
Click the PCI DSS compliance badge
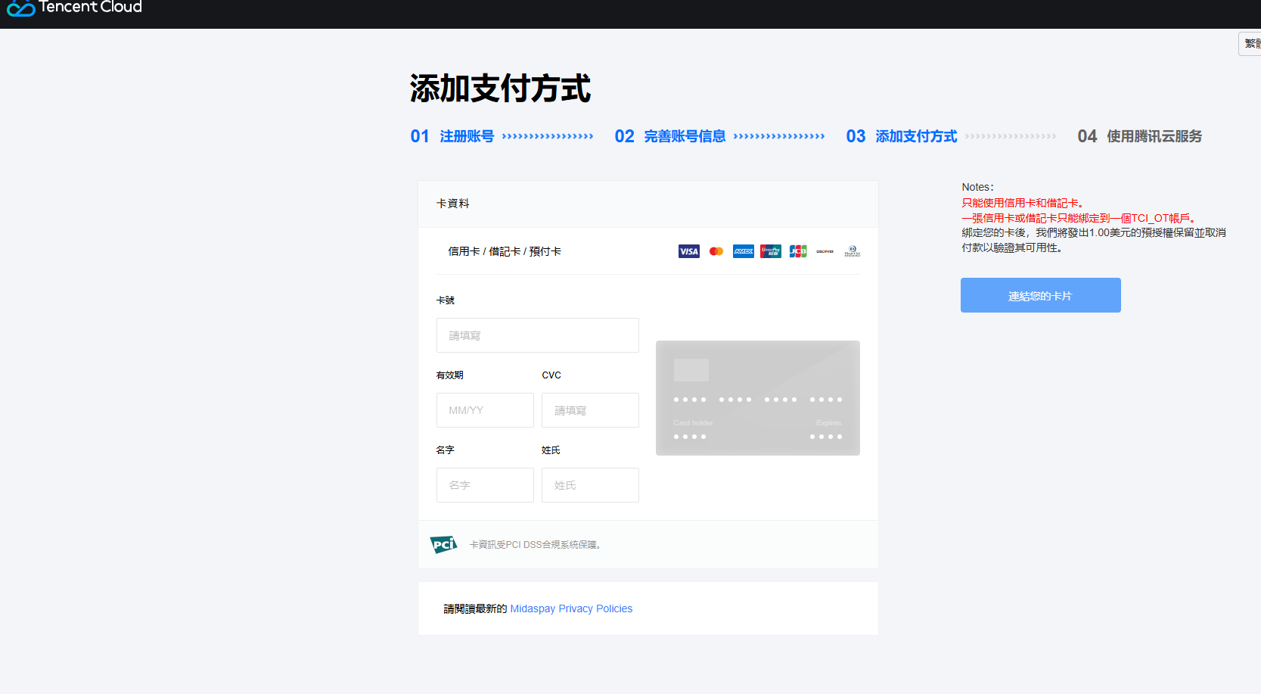tap(443, 544)
